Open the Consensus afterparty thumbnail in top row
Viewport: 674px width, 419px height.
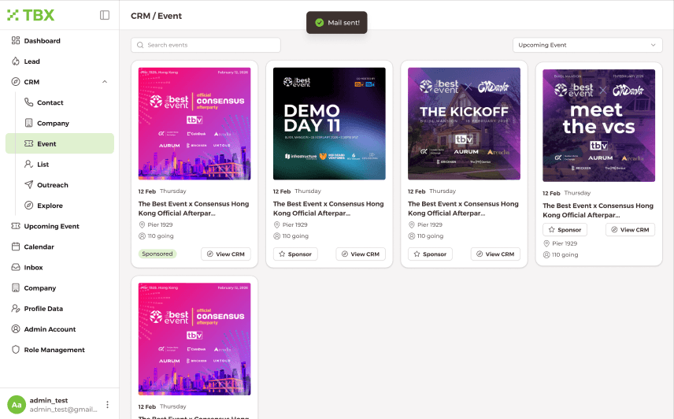click(194, 124)
